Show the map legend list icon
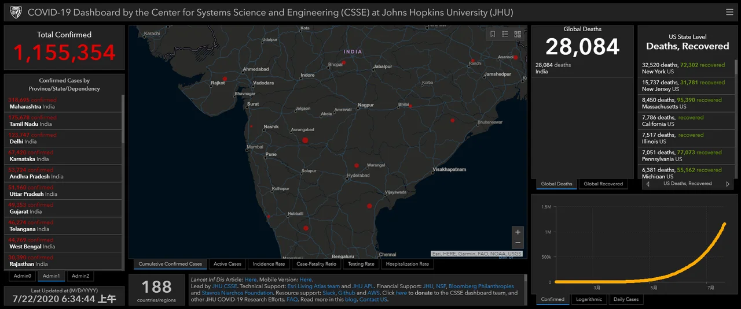This screenshot has height=309, width=741. (505, 34)
